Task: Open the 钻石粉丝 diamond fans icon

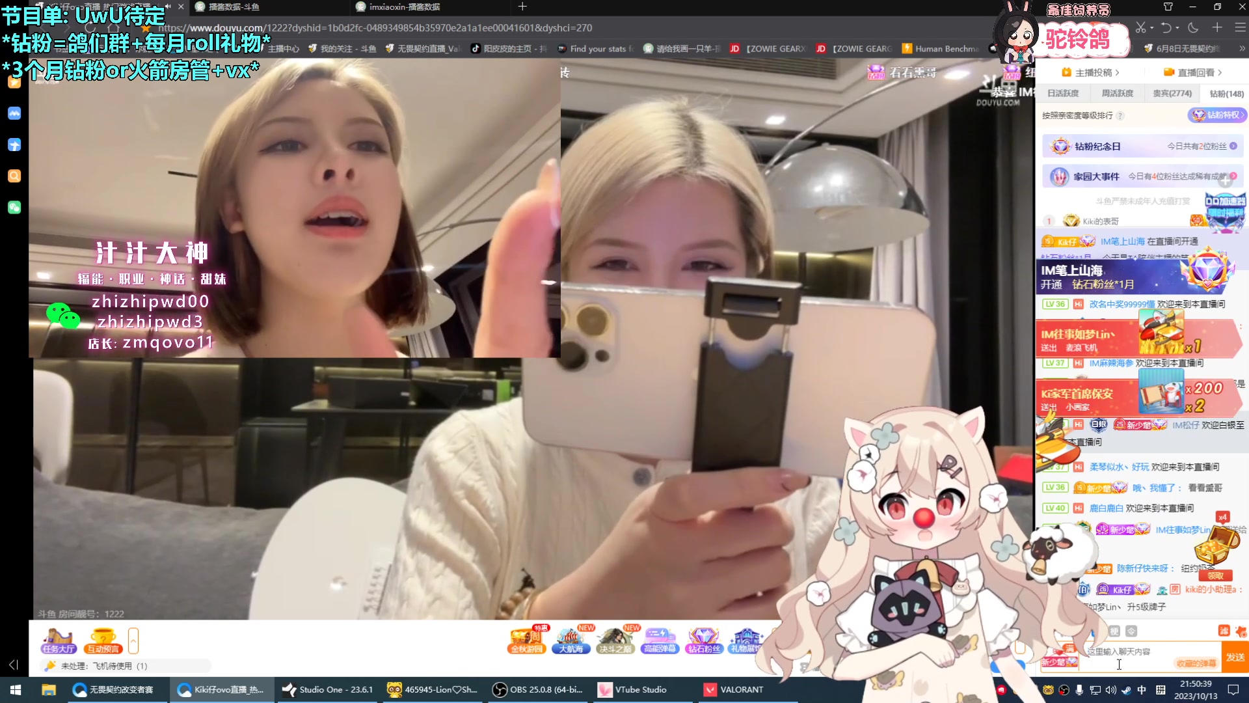Action: click(704, 641)
